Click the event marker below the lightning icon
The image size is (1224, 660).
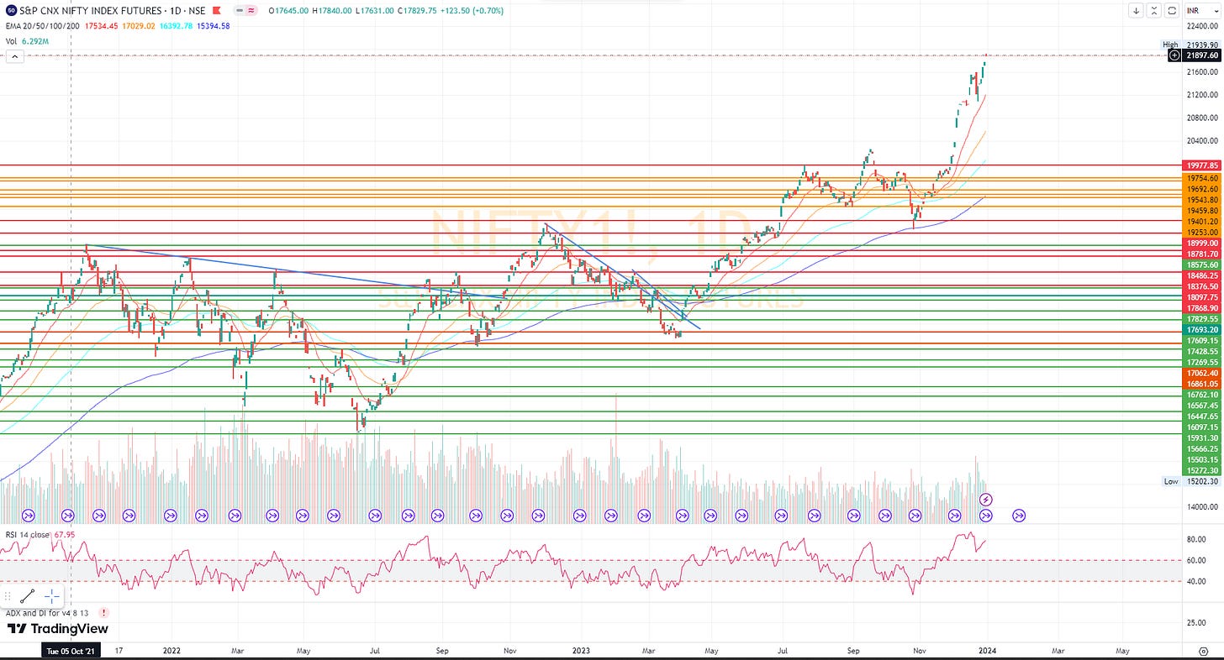point(987,515)
